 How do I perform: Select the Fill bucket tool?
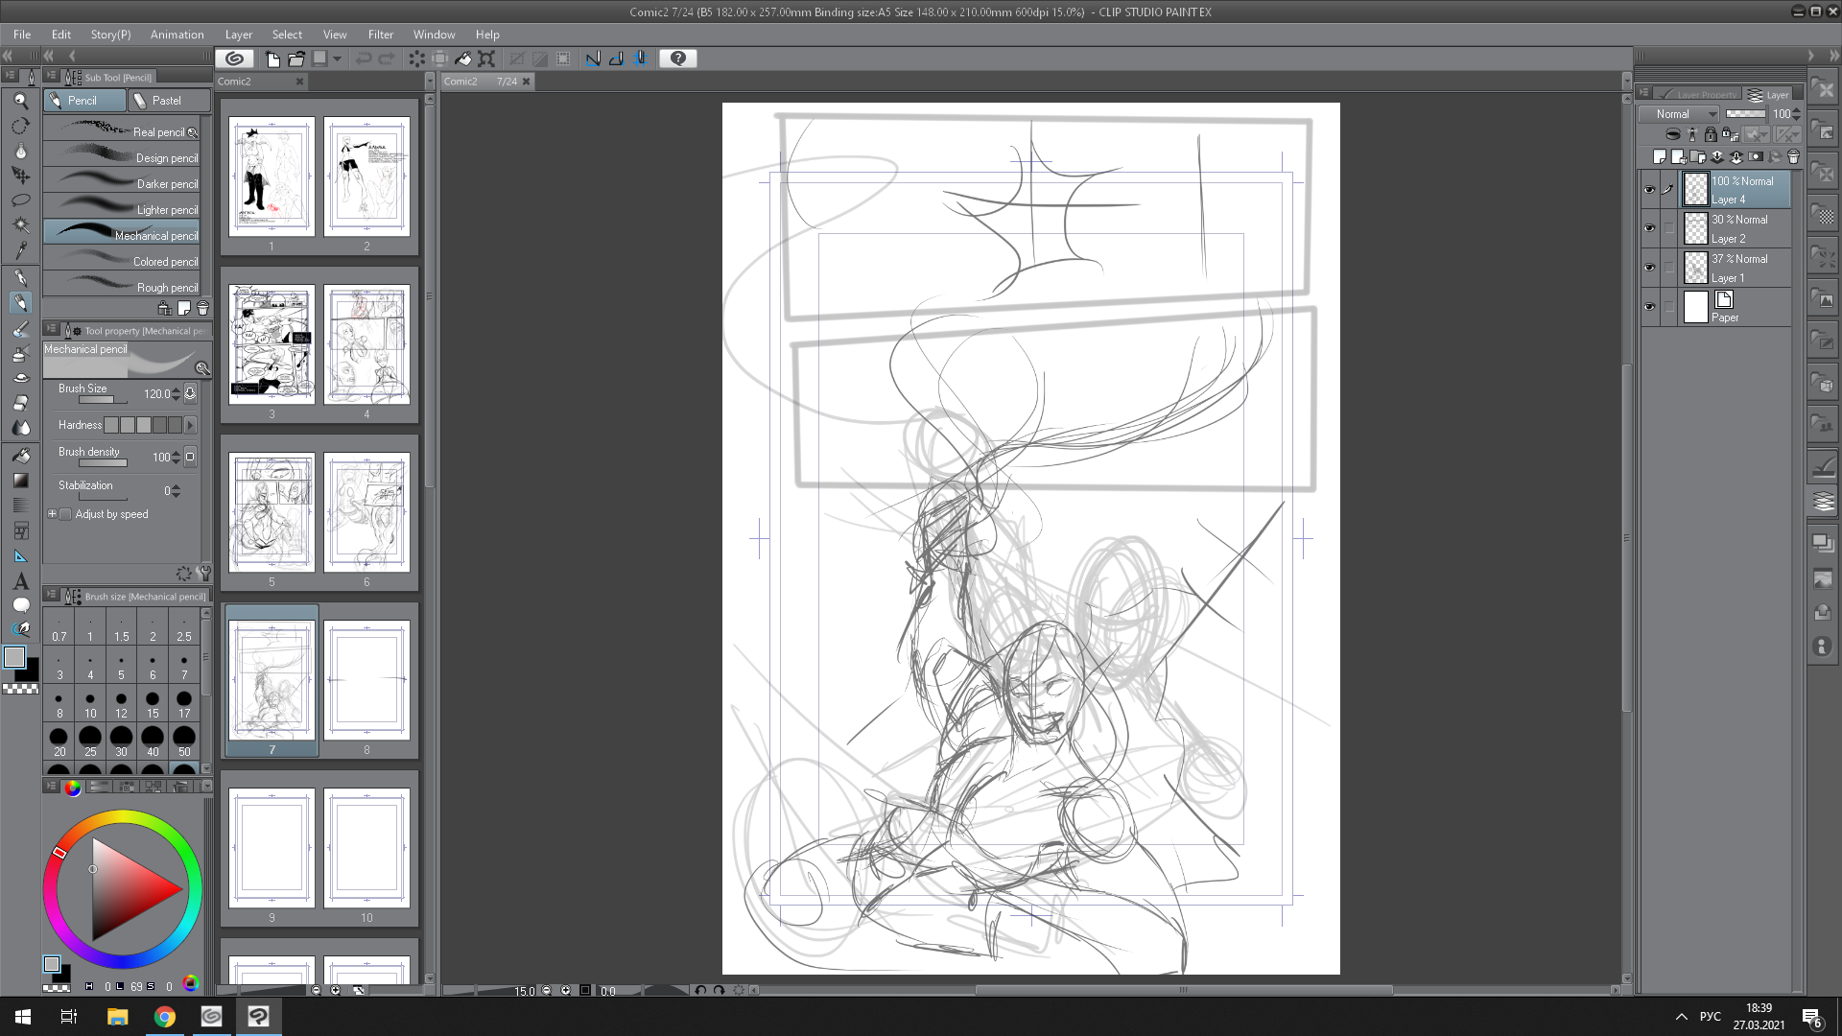[x=20, y=456]
